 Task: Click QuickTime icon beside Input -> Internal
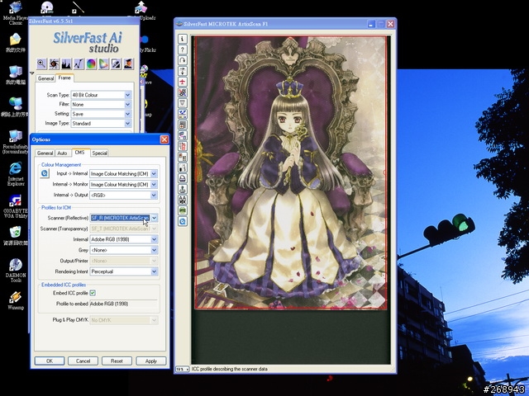pos(45,173)
